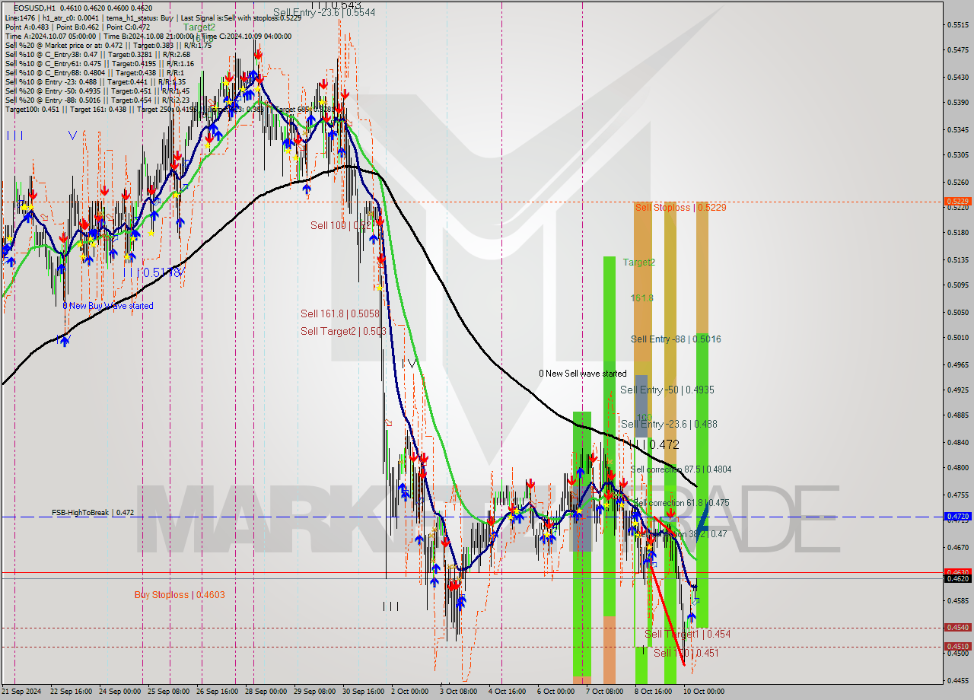Screen dimensions: 974x700
Task: Click the black 0.4620 current price tag
Action: (x=957, y=579)
